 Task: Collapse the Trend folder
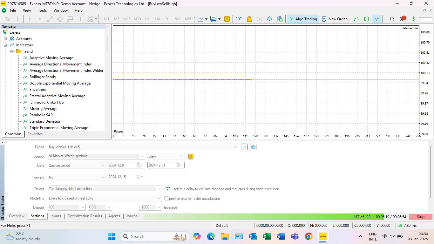(x=12, y=51)
